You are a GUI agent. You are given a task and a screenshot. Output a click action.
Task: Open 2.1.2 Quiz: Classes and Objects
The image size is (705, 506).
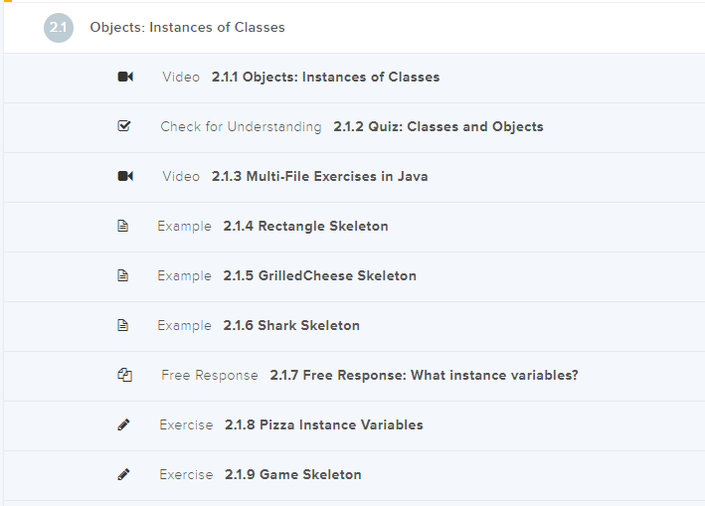point(438,127)
